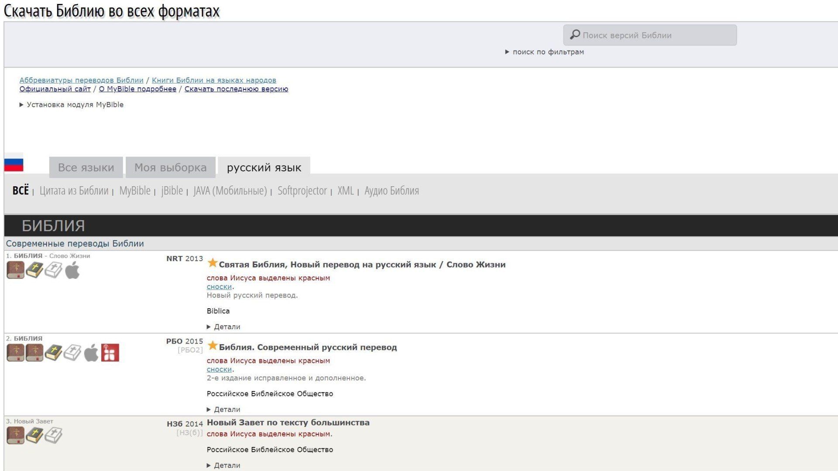
Task: Expand Детали for the NRT 2013 translation
Action: [x=223, y=327]
